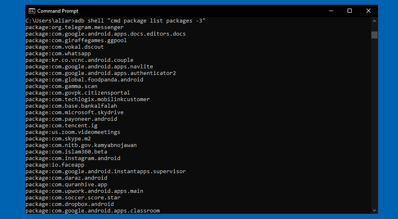Click the adb shell command line
398x219 pixels.
click(115, 21)
